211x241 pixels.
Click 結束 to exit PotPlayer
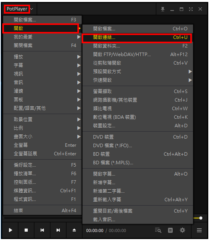point(42,210)
